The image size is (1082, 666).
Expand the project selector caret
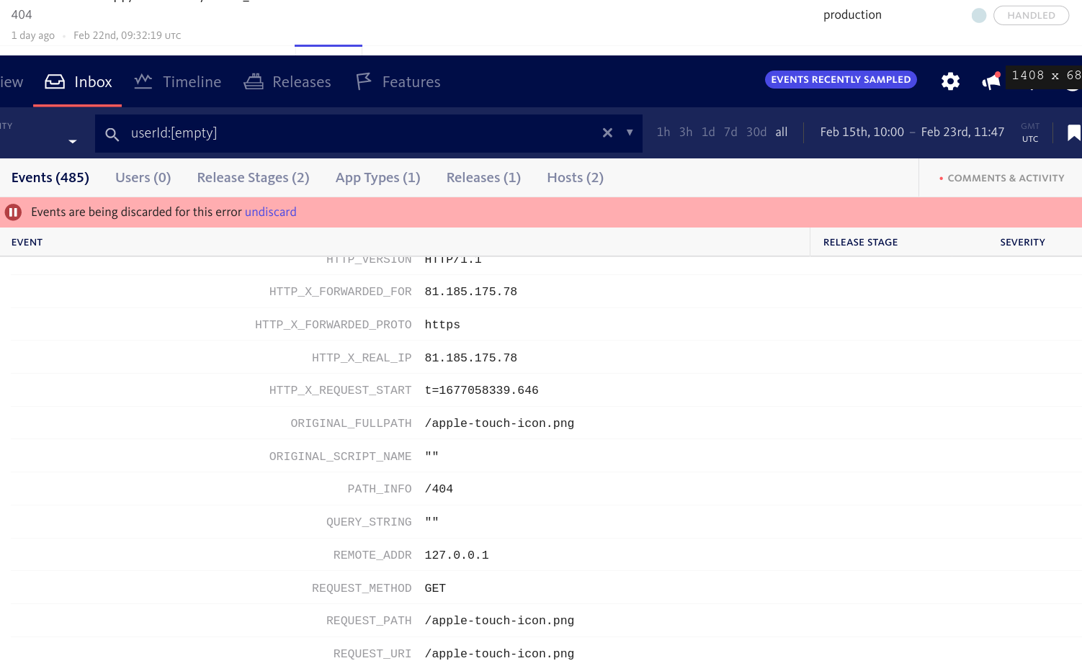(71, 141)
